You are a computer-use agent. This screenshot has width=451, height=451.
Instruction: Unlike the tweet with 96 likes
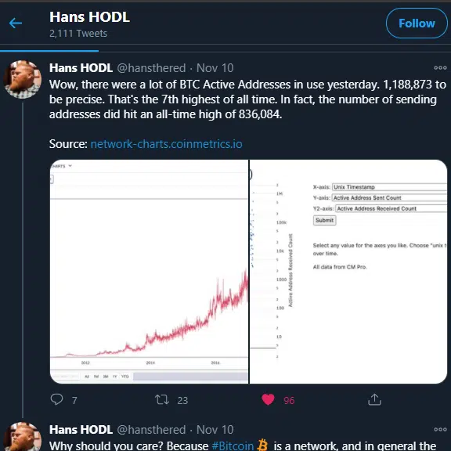pyautogui.click(x=268, y=399)
